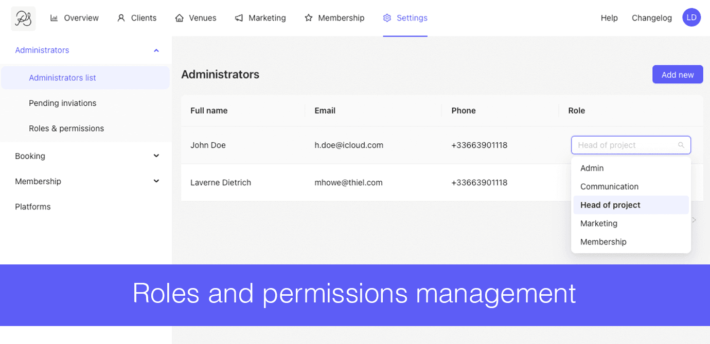Viewport: 710px width, 344px height.
Task: Open the Clients tab
Action: (137, 18)
